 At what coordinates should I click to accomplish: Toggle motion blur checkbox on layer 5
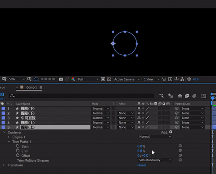(160, 127)
